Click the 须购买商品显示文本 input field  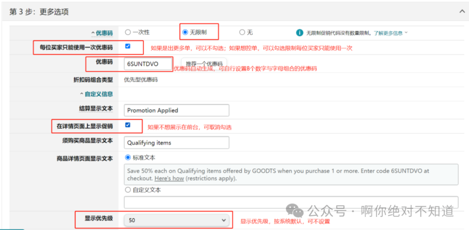click(176, 143)
